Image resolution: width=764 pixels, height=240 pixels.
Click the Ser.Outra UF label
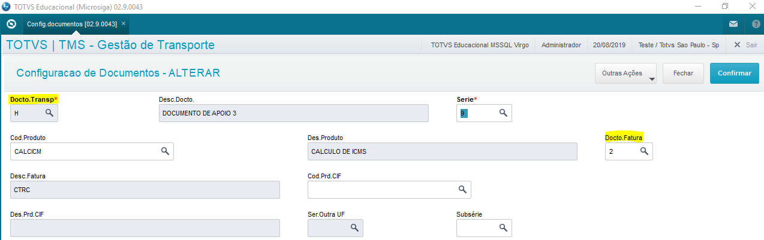[x=326, y=214]
